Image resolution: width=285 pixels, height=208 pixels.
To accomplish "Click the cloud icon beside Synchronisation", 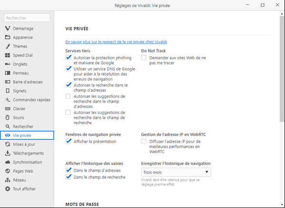I will [x=8, y=162].
